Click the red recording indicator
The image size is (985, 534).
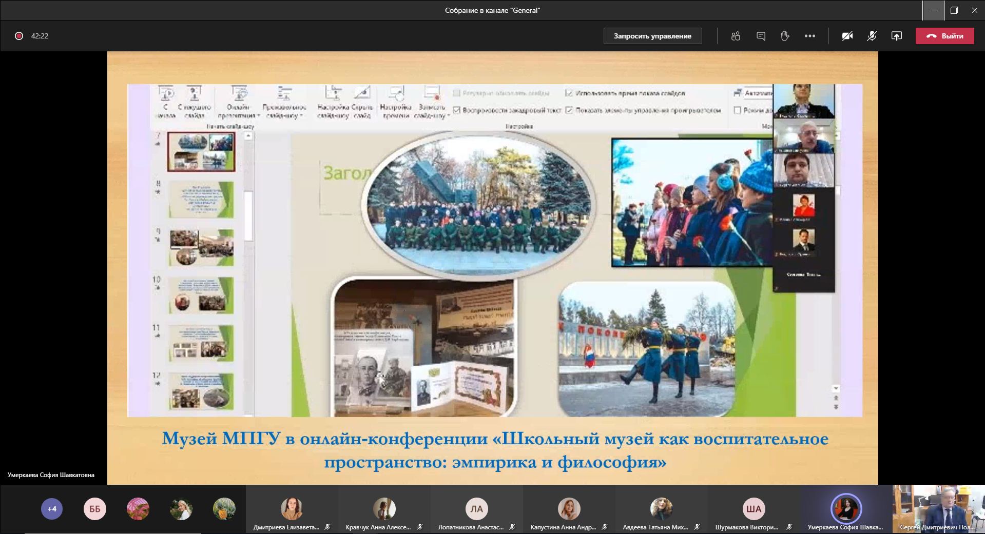coord(19,36)
